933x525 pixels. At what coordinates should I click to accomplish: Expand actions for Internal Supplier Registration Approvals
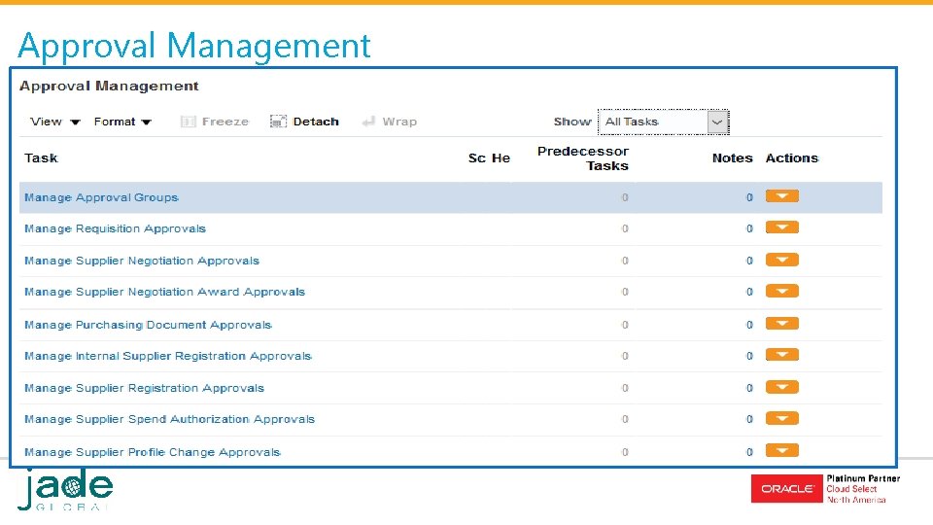point(781,356)
